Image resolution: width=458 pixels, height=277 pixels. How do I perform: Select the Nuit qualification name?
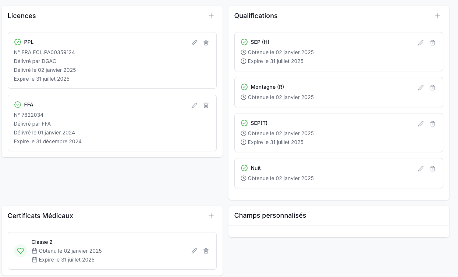(x=256, y=168)
